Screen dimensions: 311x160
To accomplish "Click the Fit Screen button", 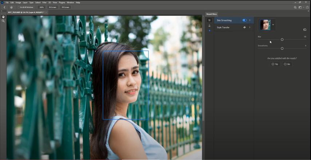I will pyautogui.click(x=53, y=7).
